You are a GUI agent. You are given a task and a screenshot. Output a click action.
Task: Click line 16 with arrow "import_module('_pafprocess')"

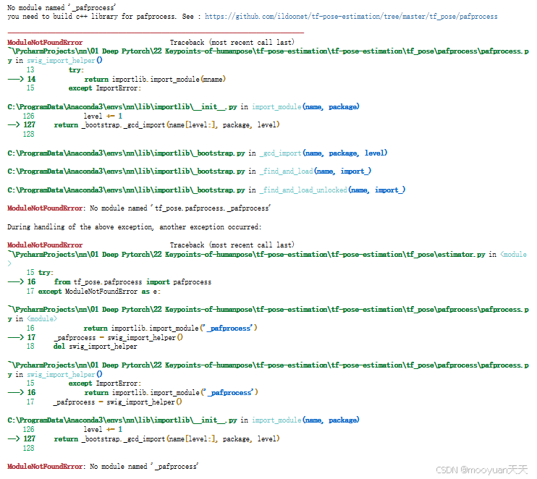(x=172, y=393)
